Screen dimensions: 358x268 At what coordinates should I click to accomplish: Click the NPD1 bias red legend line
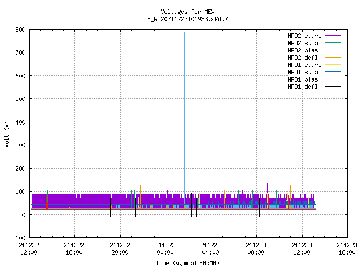pyautogui.click(x=333, y=79)
